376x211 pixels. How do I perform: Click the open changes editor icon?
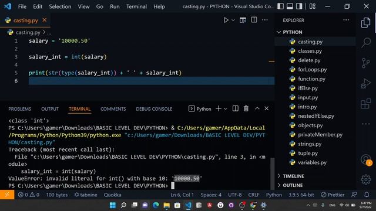point(243,20)
